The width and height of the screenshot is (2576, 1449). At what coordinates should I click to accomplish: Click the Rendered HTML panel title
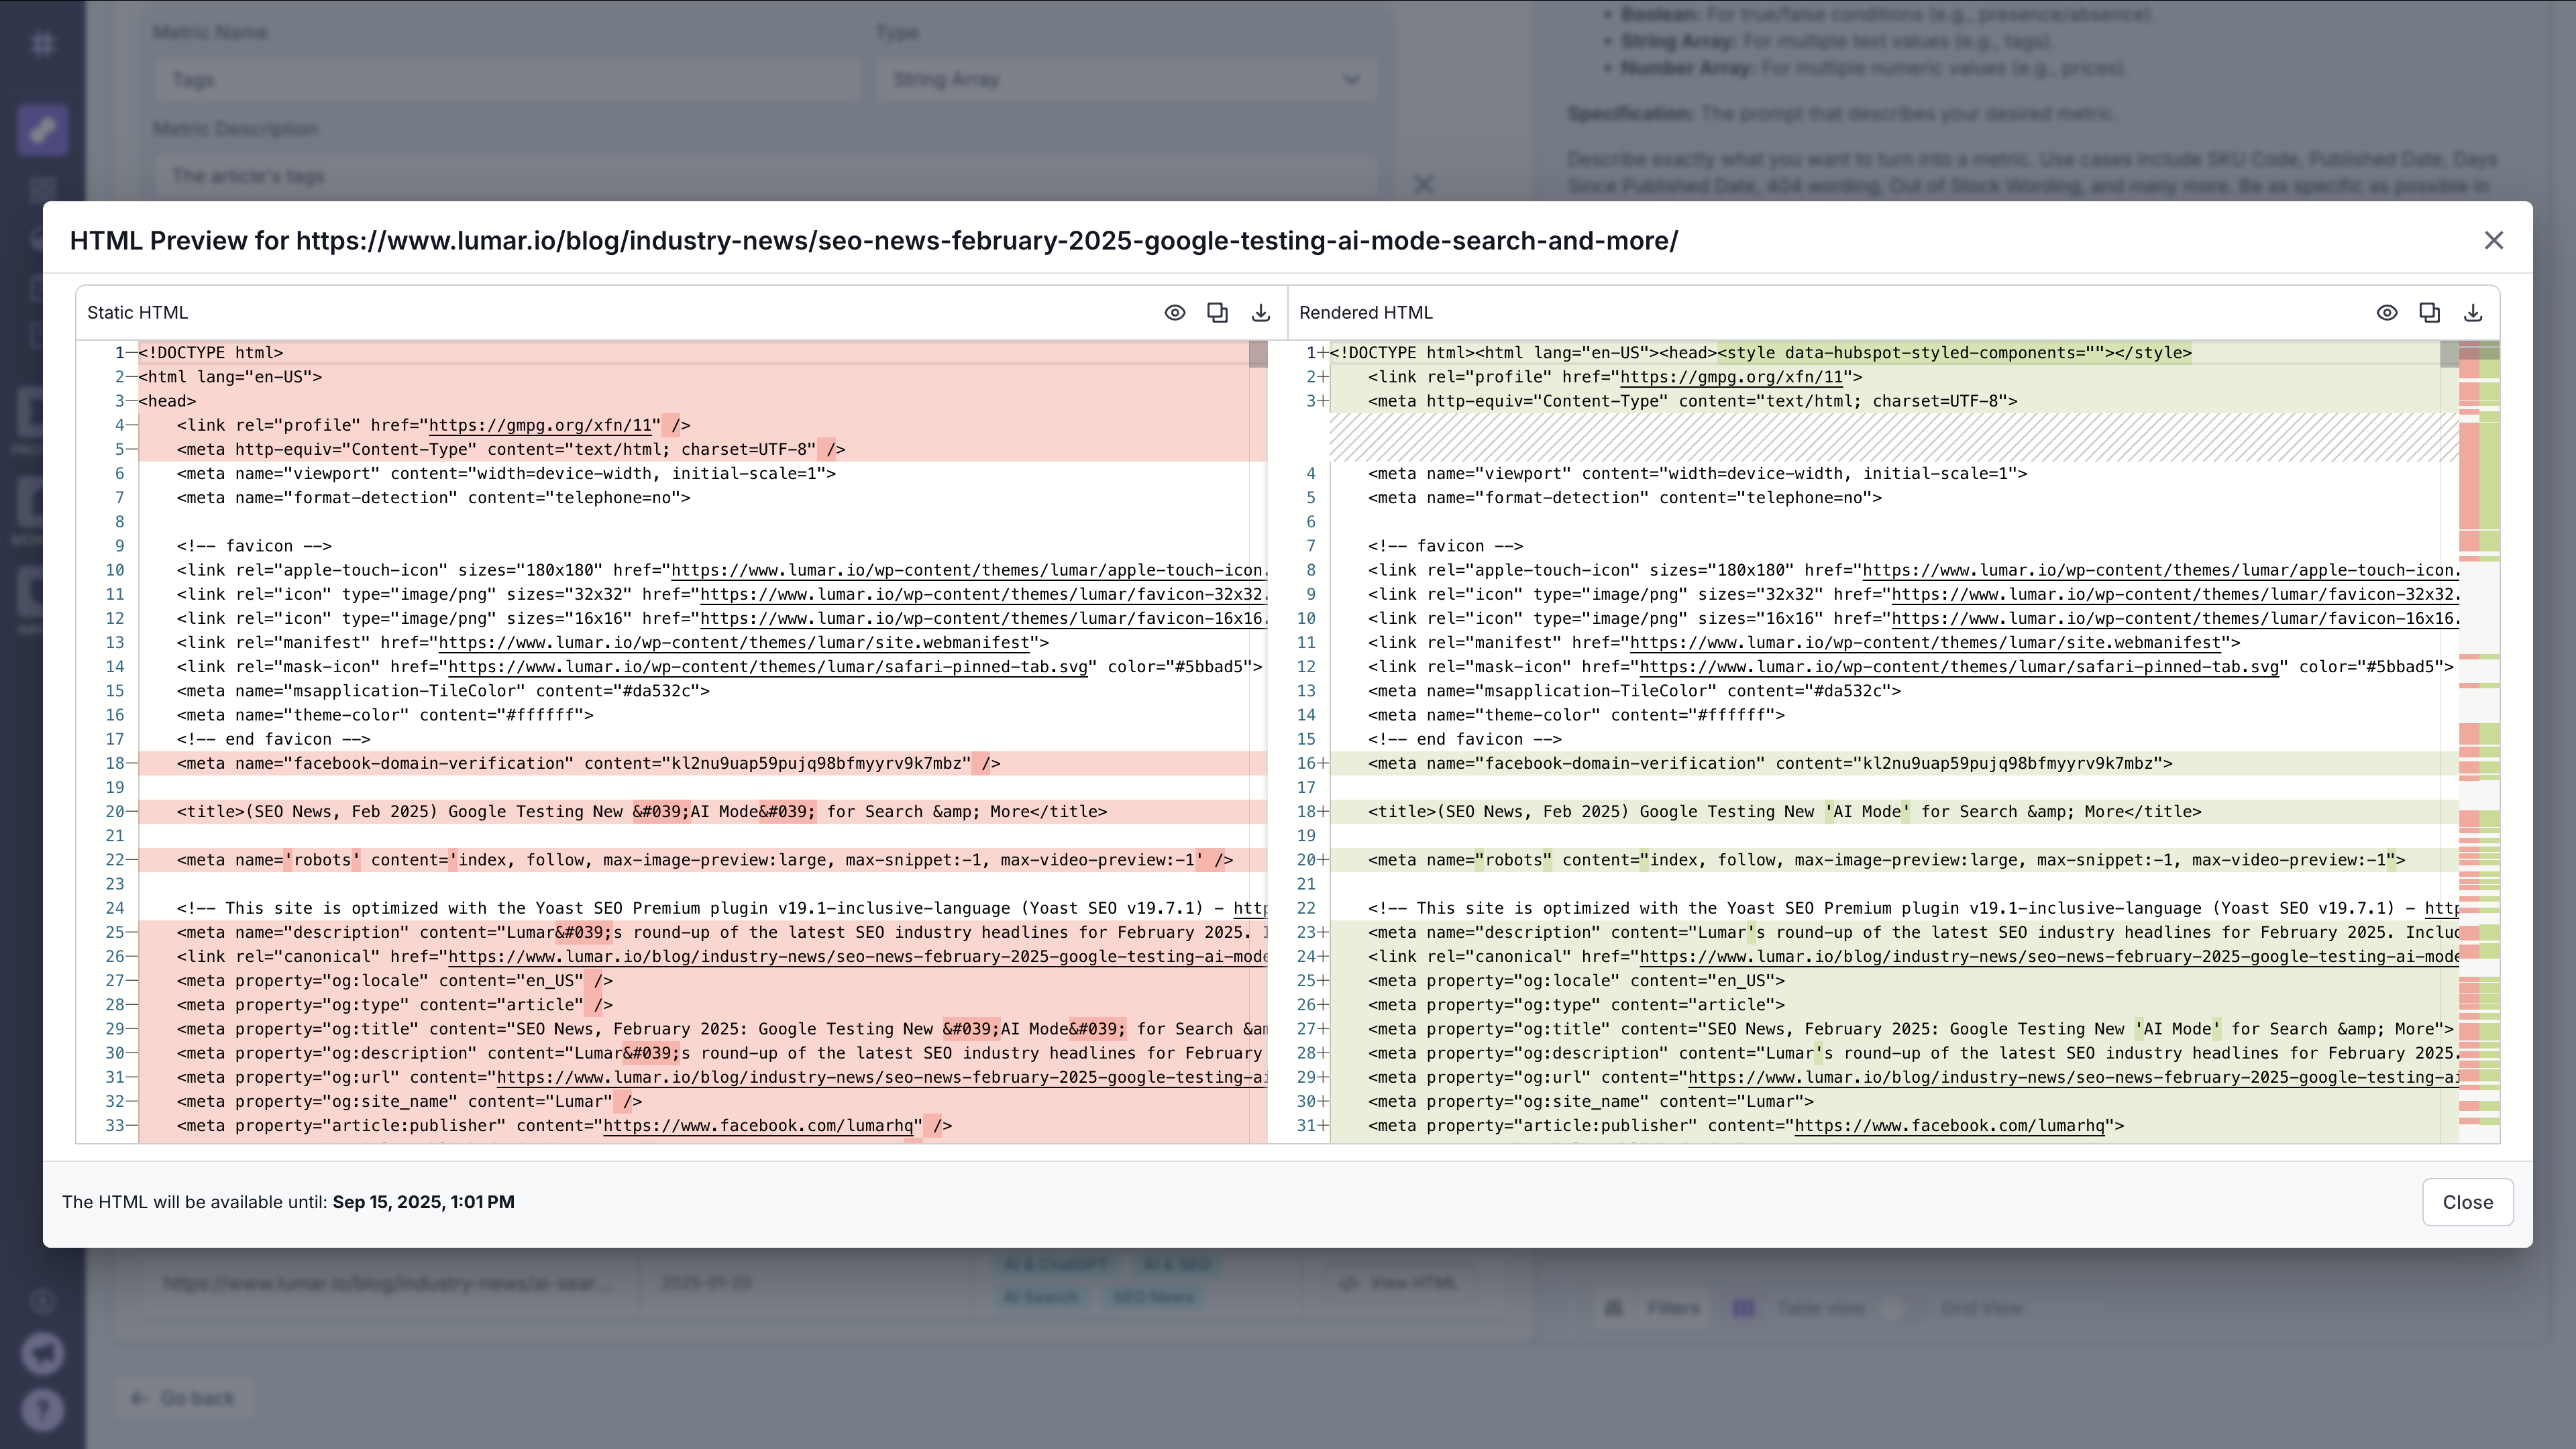pos(1365,313)
